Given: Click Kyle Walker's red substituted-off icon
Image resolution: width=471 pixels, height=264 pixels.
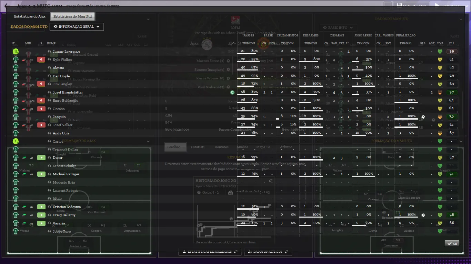Looking at the screenshot, I should pyautogui.click(x=41, y=60).
